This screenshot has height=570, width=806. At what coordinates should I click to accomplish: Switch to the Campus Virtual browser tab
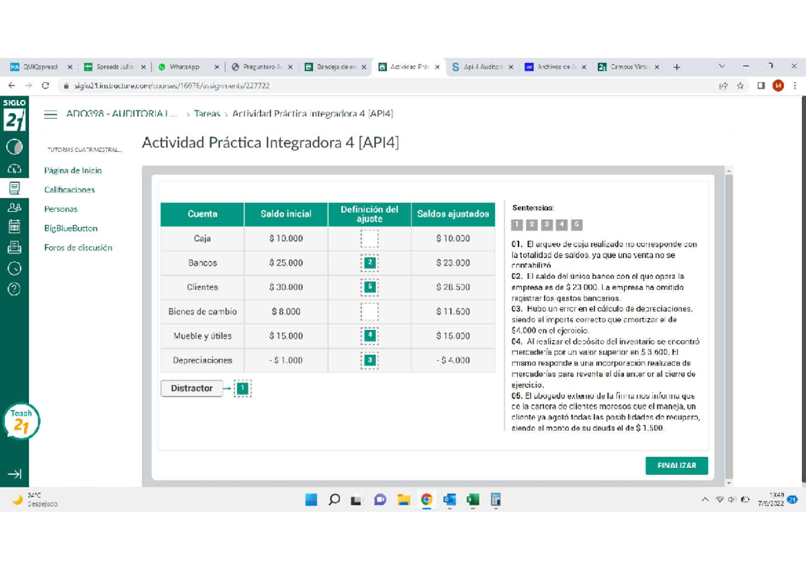tap(629, 67)
